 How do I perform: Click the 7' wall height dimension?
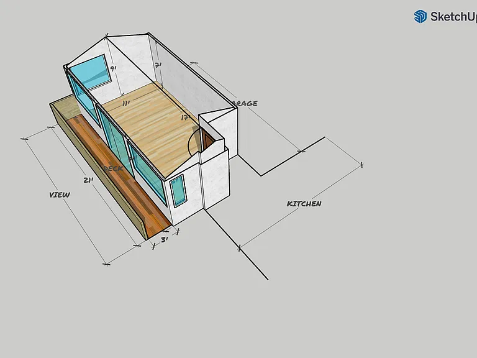158,65
